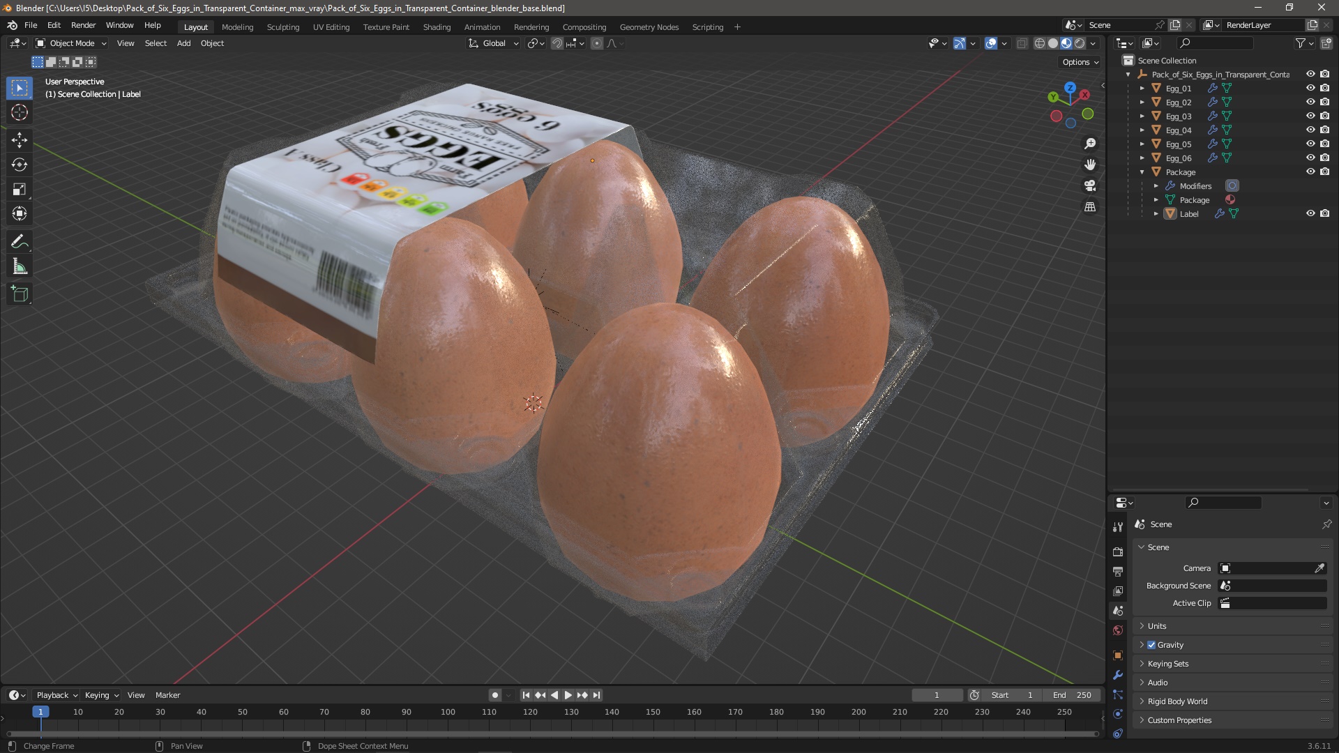Select the Move tool
Image resolution: width=1339 pixels, height=753 pixels.
coord(20,140)
